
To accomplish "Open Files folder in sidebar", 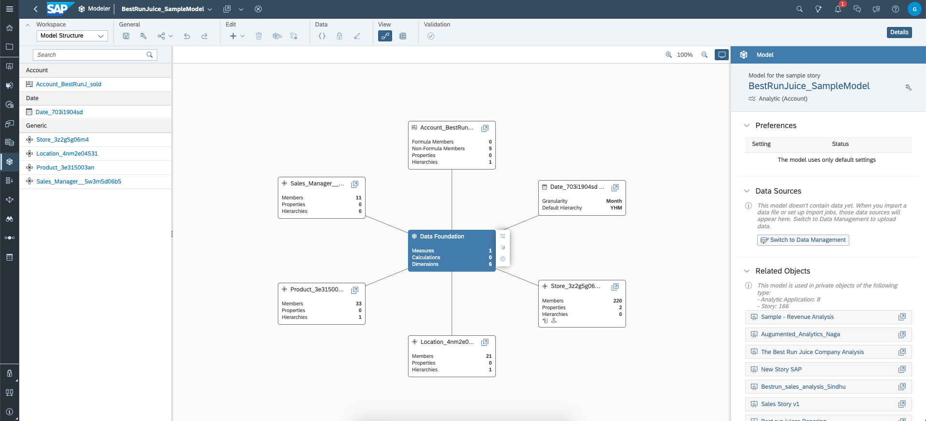I will click(9, 47).
